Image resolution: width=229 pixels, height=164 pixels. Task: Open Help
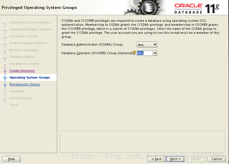tap(12, 159)
